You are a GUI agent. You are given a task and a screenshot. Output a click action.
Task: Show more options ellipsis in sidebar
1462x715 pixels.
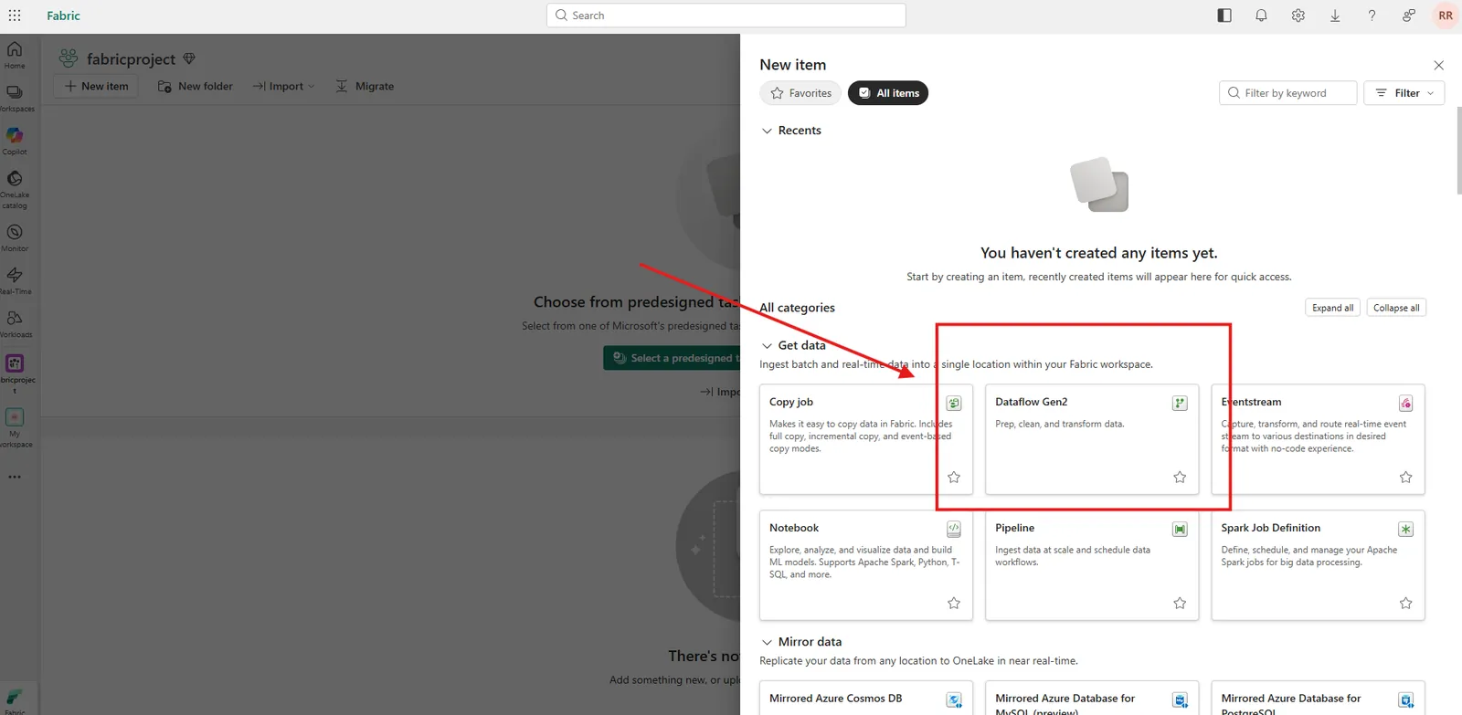tap(15, 477)
